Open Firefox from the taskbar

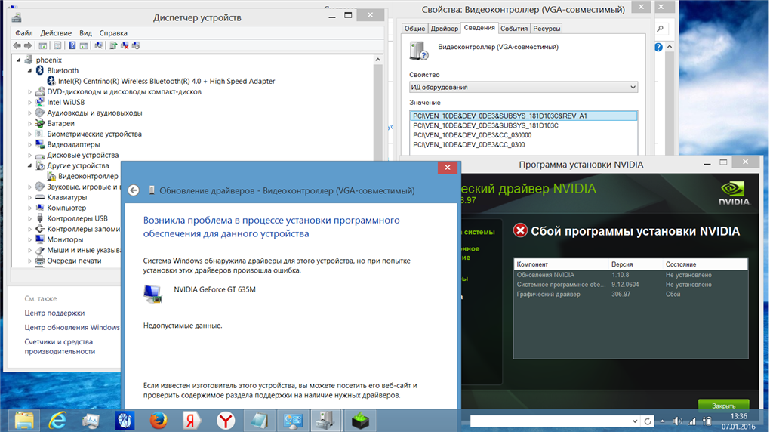(x=159, y=421)
